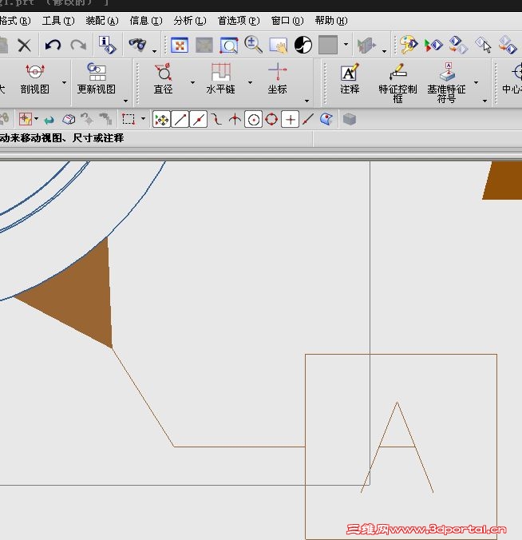Expand the 基准特征符号 dropdown arrow
The height and width of the screenshot is (540, 522).
click(x=477, y=82)
